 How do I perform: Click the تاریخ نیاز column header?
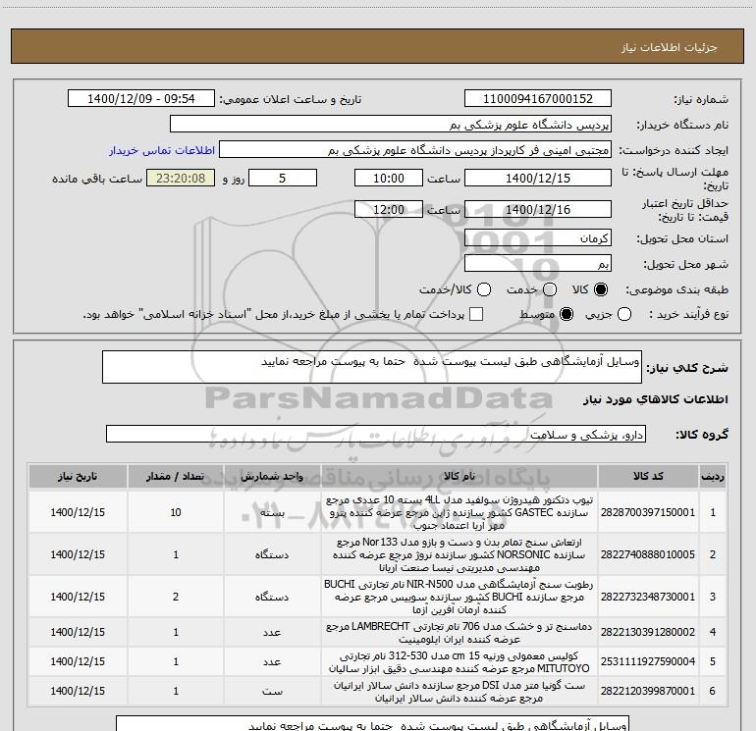pyautogui.click(x=78, y=476)
